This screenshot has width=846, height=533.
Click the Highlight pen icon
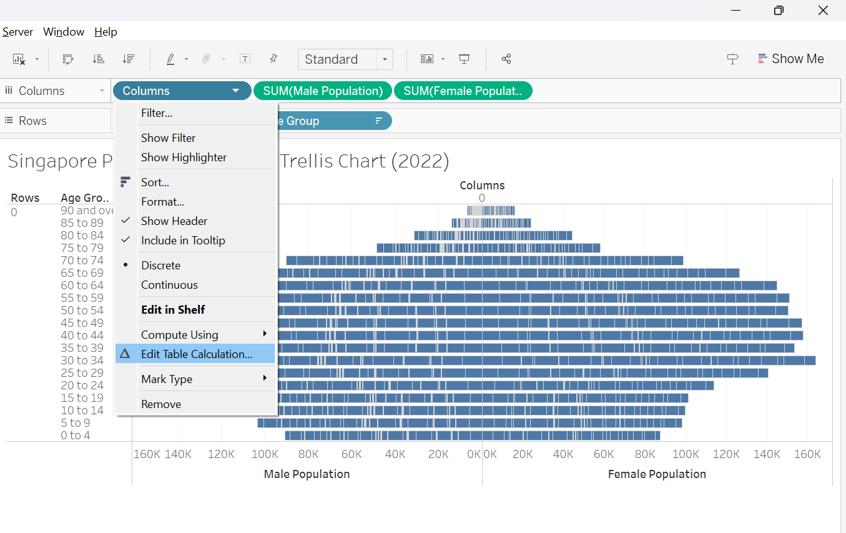[170, 59]
